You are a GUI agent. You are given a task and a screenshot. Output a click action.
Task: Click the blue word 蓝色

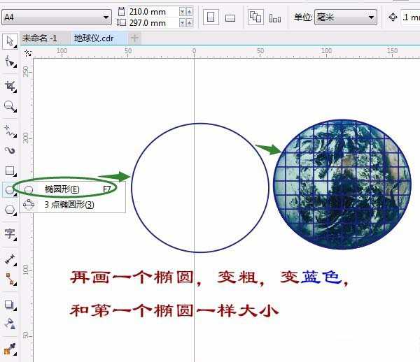pos(322,277)
